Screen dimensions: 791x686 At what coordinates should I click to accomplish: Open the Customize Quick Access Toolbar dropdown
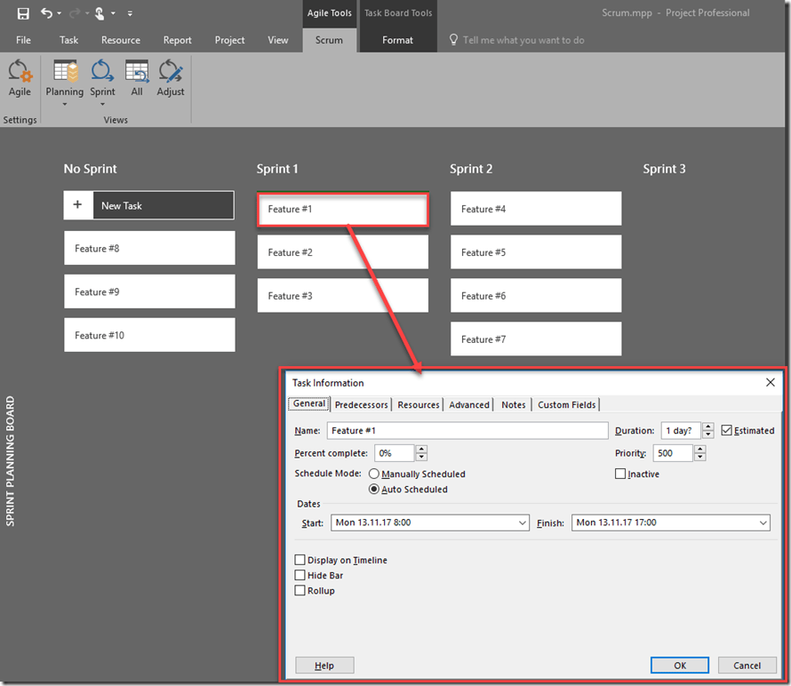click(130, 13)
